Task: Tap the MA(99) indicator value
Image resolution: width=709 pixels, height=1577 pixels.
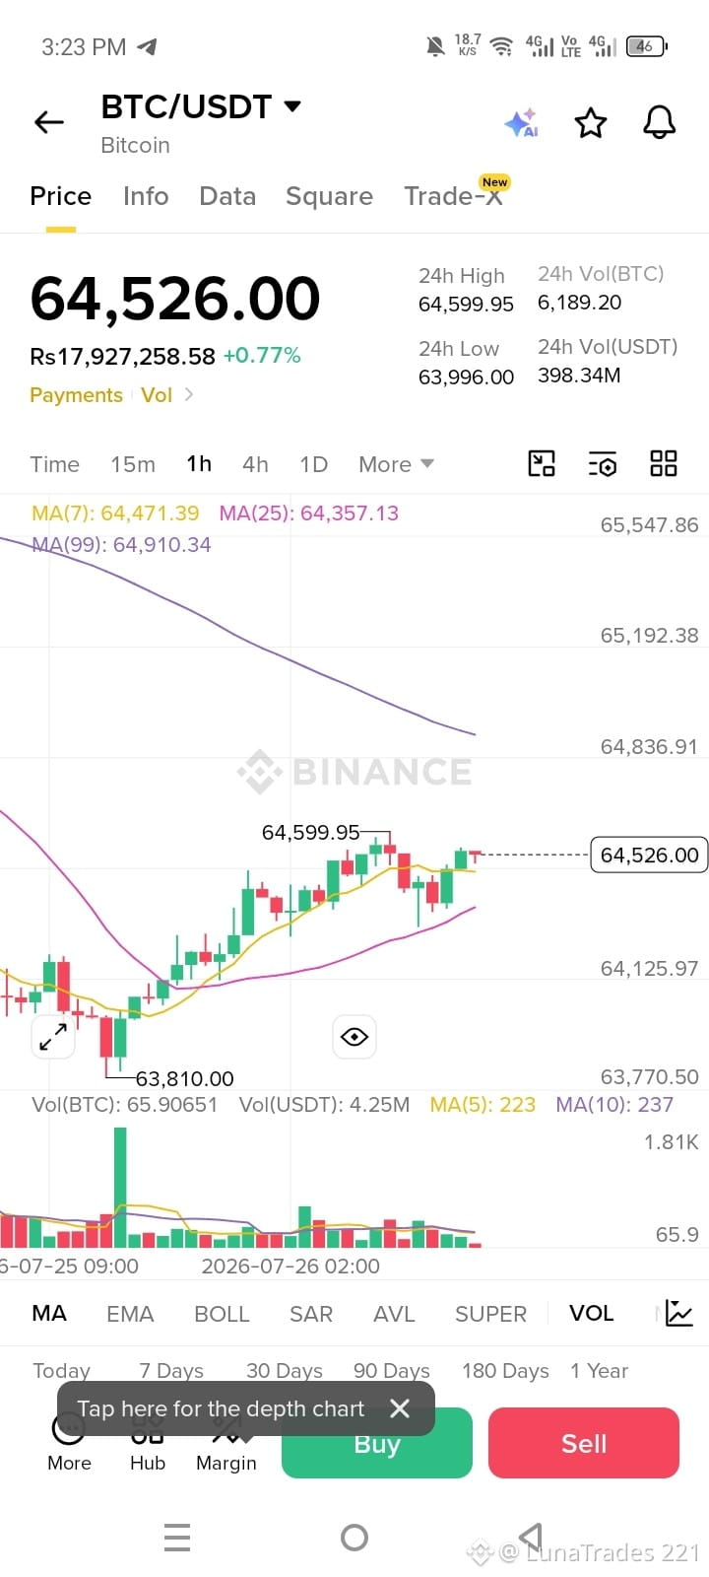Action: [x=121, y=544]
